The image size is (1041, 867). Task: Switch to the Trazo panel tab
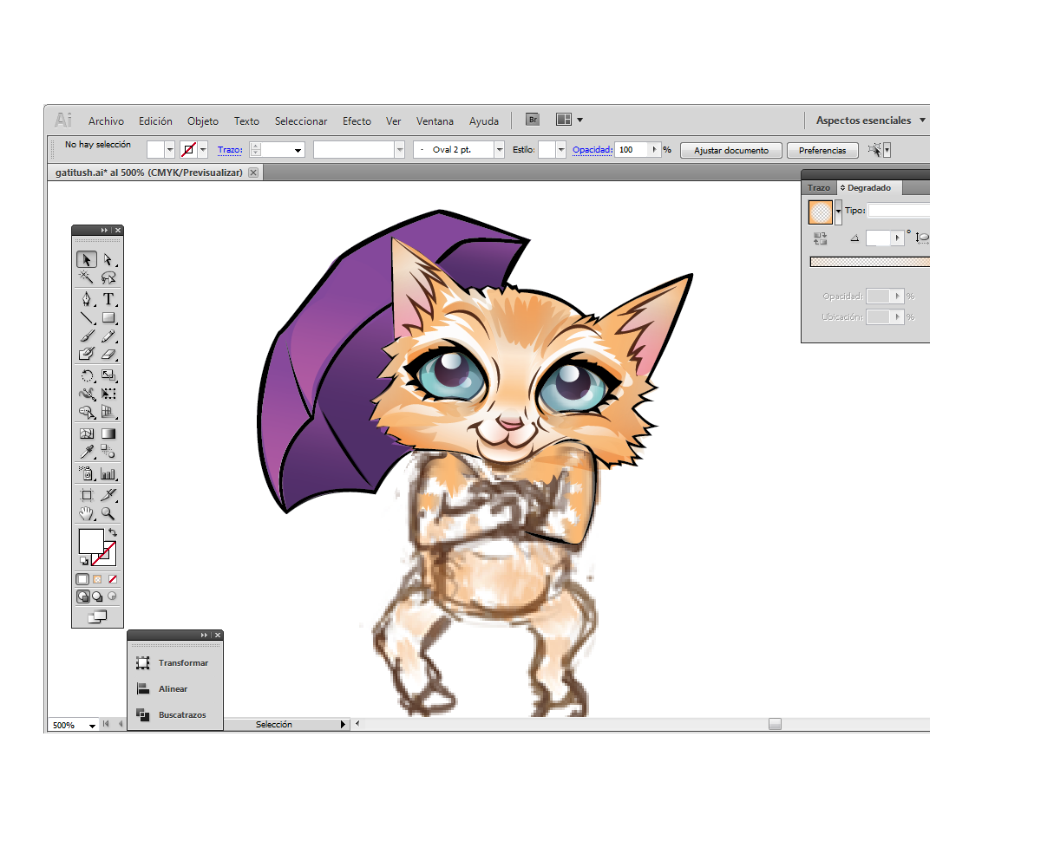(818, 188)
